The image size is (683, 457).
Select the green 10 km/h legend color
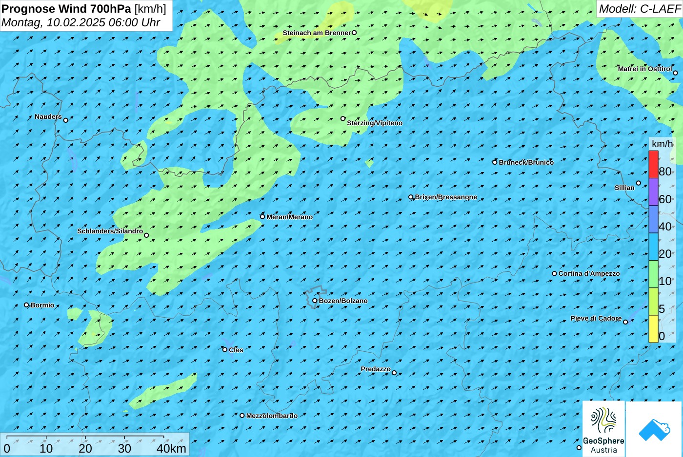pos(653,274)
